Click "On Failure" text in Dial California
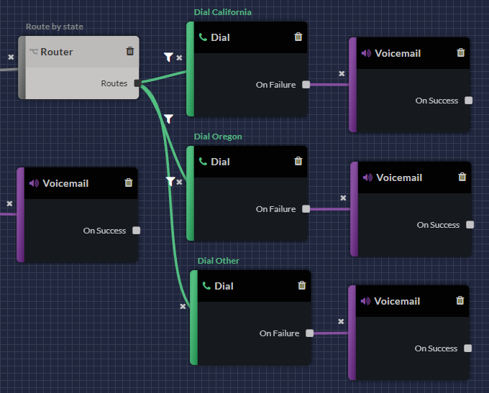 [x=275, y=85]
